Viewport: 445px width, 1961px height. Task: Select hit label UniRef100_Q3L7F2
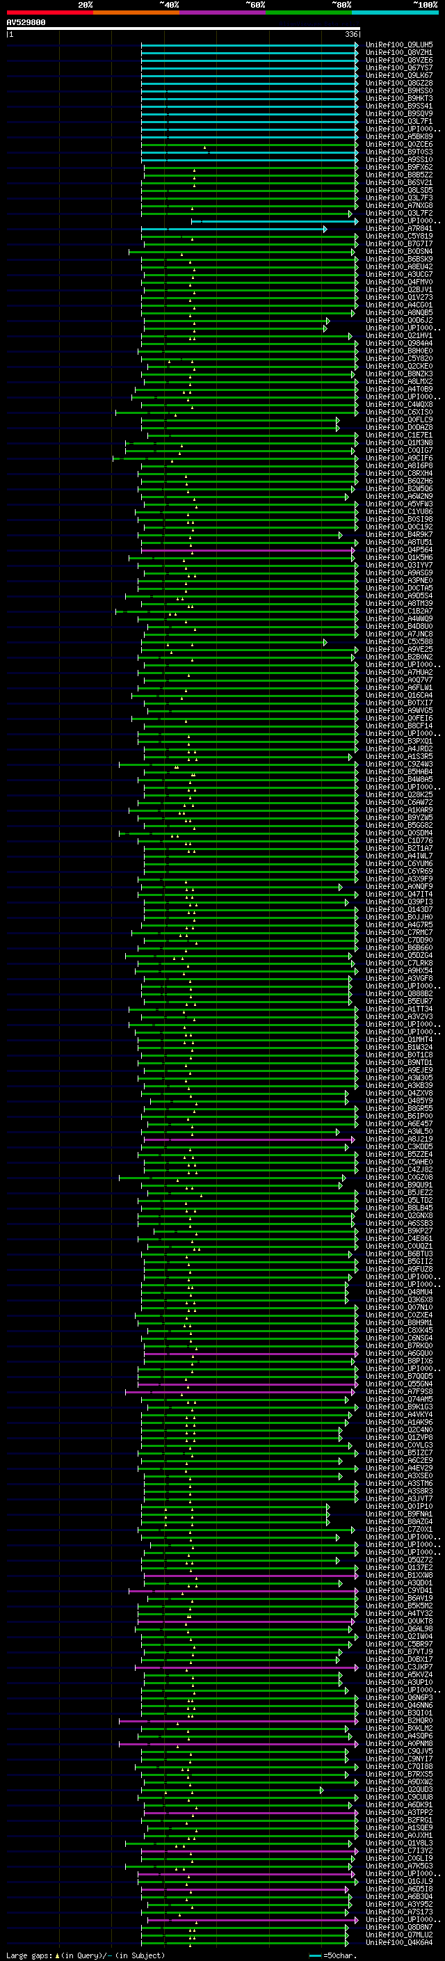(x=399, y=213)
